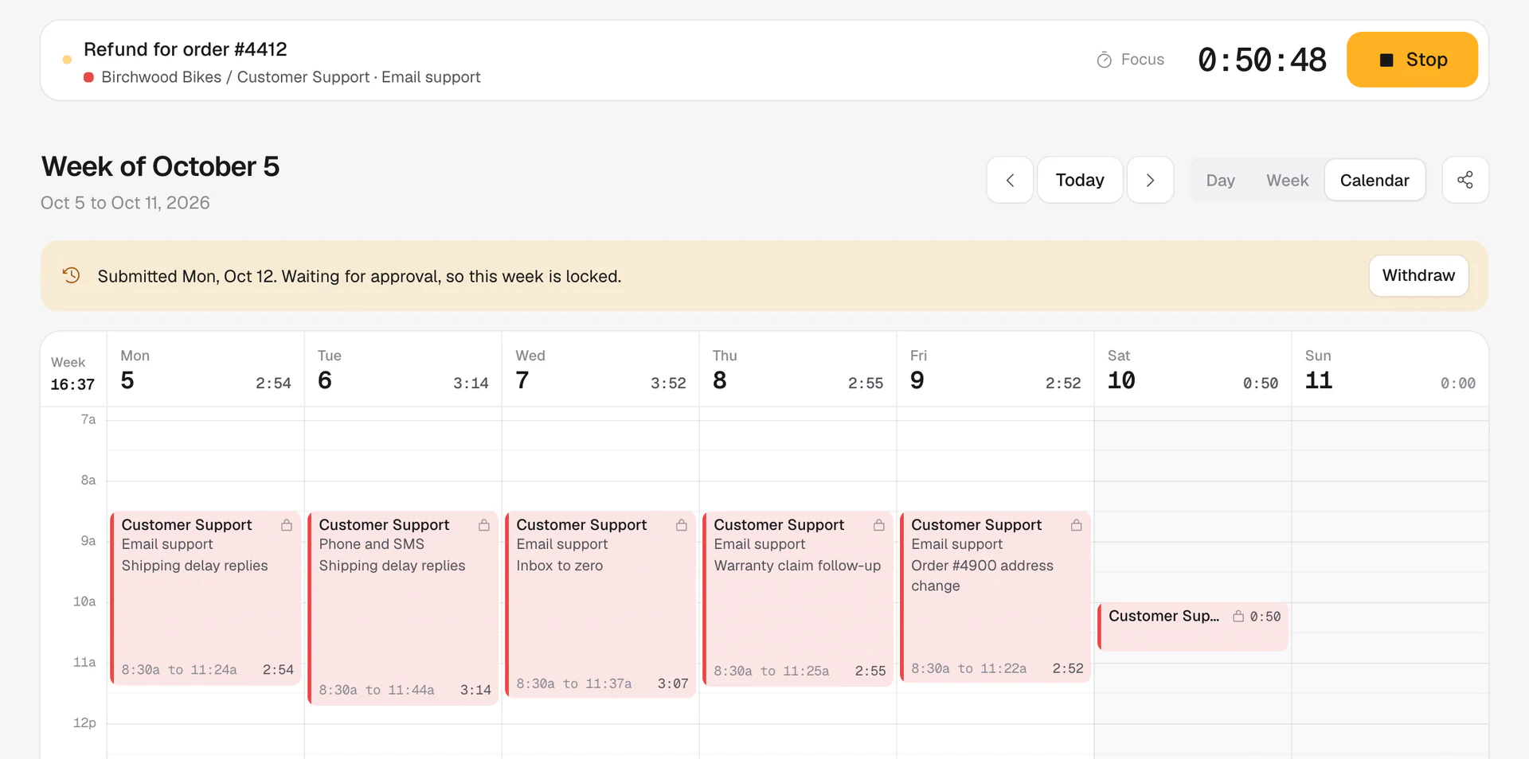
Task: Click lock icon on Monday entry
Action: (287, 525)
